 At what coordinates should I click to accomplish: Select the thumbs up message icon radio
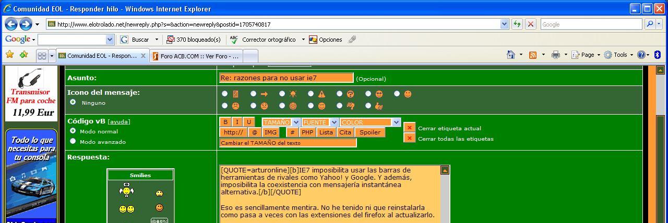coord(368,106)
